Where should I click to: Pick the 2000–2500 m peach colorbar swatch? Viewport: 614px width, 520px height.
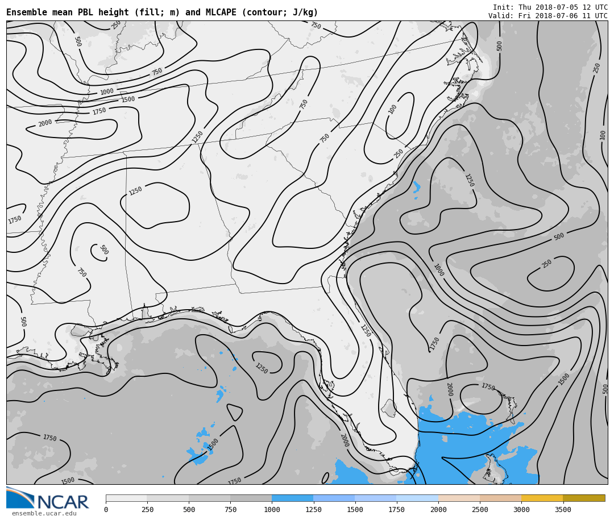pyautogui.click(x=459, y=498)
